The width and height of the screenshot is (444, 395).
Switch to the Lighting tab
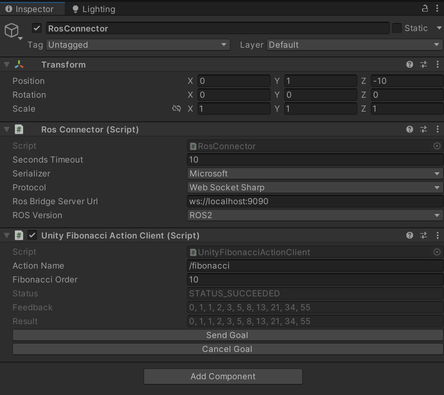[94, 9]
